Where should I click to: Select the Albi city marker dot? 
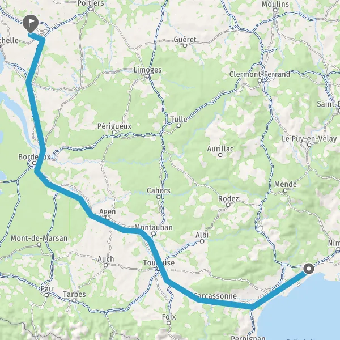click(x=202, y=241)
